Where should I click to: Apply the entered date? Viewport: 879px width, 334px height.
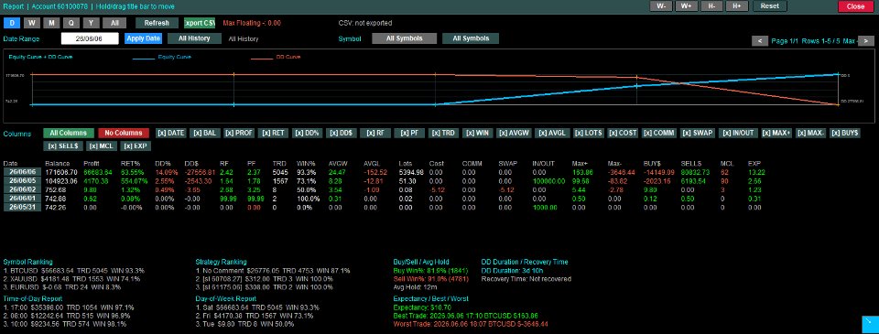[x=144, y=38]
